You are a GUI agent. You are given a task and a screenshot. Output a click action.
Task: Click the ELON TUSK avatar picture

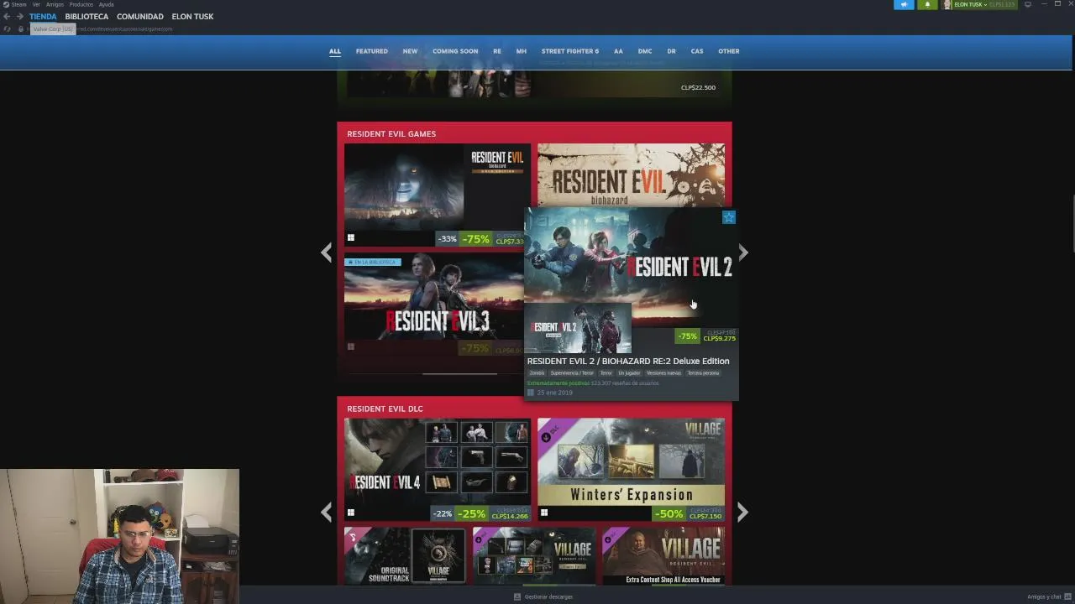[x=947, y=4]
